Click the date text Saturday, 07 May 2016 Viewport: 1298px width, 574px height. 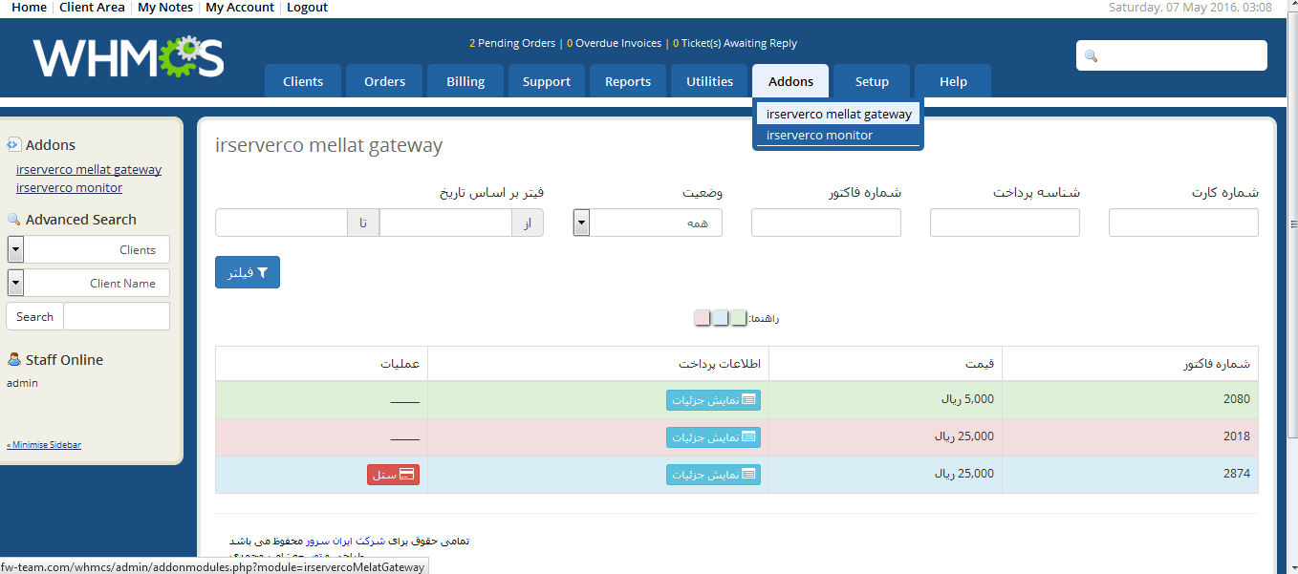(1190, 8)
